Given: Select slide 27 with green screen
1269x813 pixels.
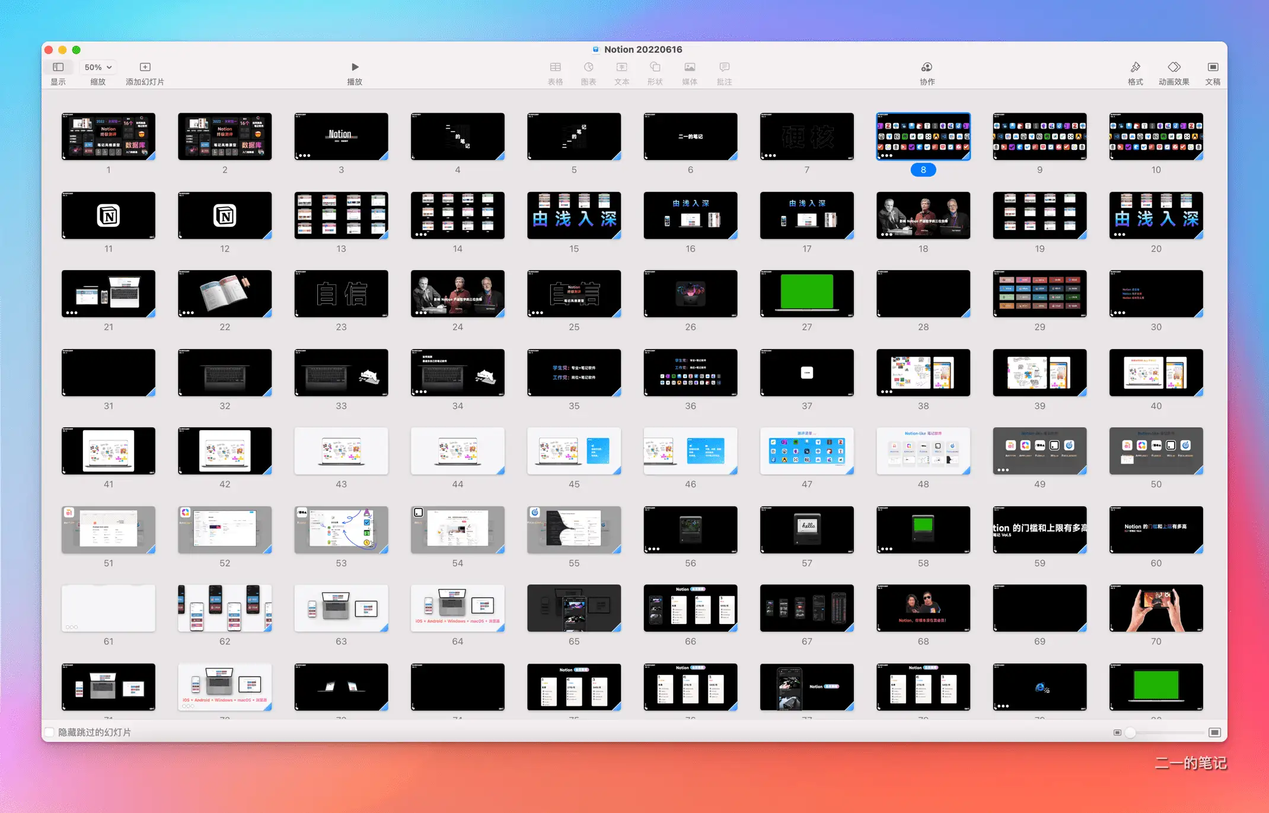Looking at the screenshot, I should coord(806,293).
